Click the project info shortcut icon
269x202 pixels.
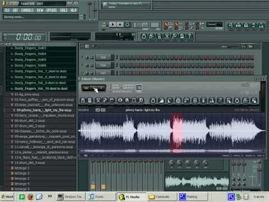pos(182,36)
